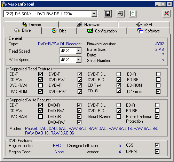
Task: Toggle the read DVD-RAM checkbox
Action: tap(40, 85)
